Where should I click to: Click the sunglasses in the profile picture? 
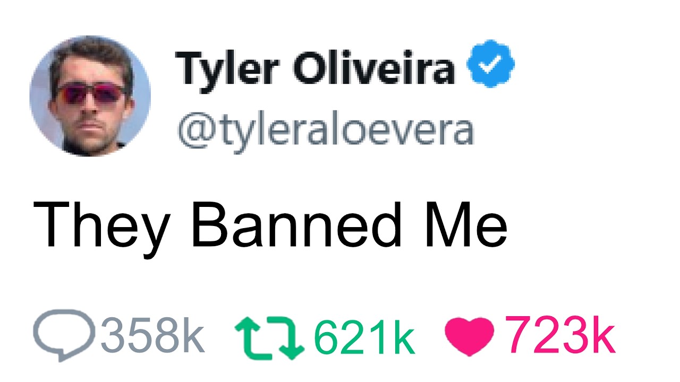click(x=91, y=94)
